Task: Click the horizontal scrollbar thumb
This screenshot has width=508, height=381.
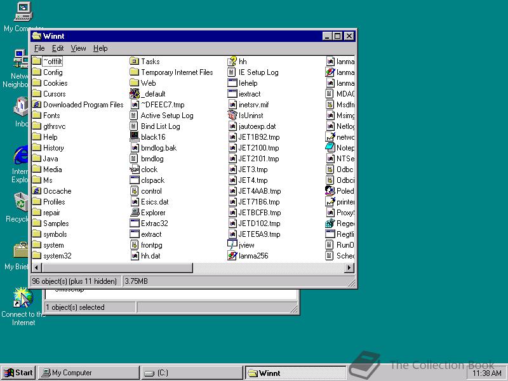Action: point(117,267)
